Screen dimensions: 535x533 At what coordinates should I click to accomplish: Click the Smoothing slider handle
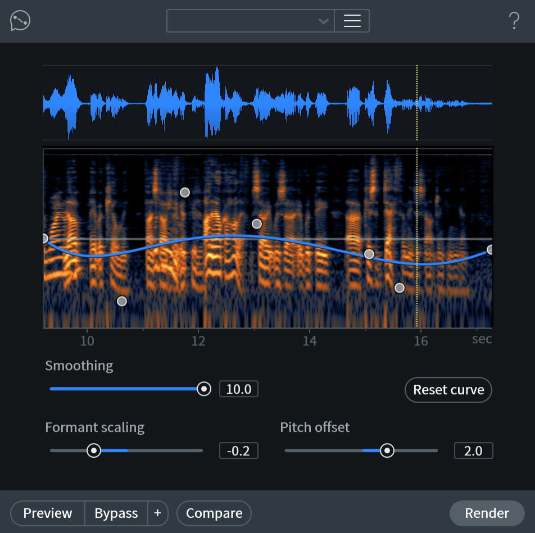(204, 389)
